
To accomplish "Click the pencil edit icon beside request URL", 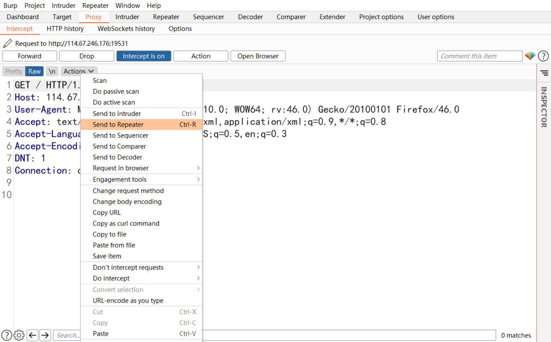I will tap(7, 43).
